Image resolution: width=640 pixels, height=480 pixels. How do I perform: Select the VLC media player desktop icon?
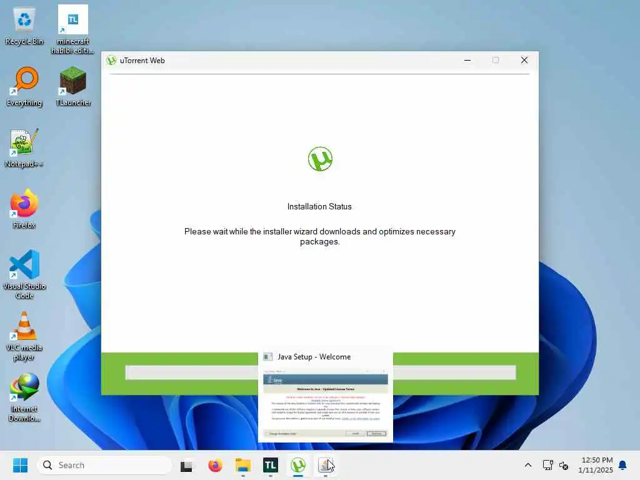[x=24, y=336]
